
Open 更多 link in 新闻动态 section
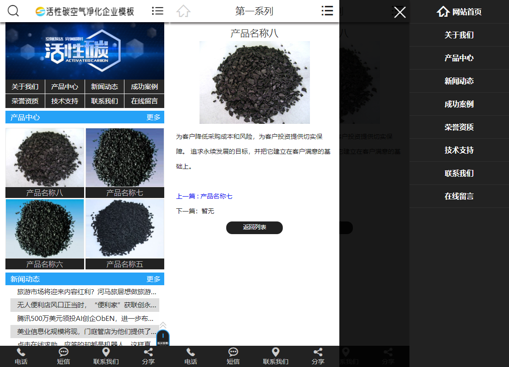tap(153, 279)
